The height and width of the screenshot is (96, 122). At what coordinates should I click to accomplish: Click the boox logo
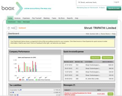pos(8,8)
